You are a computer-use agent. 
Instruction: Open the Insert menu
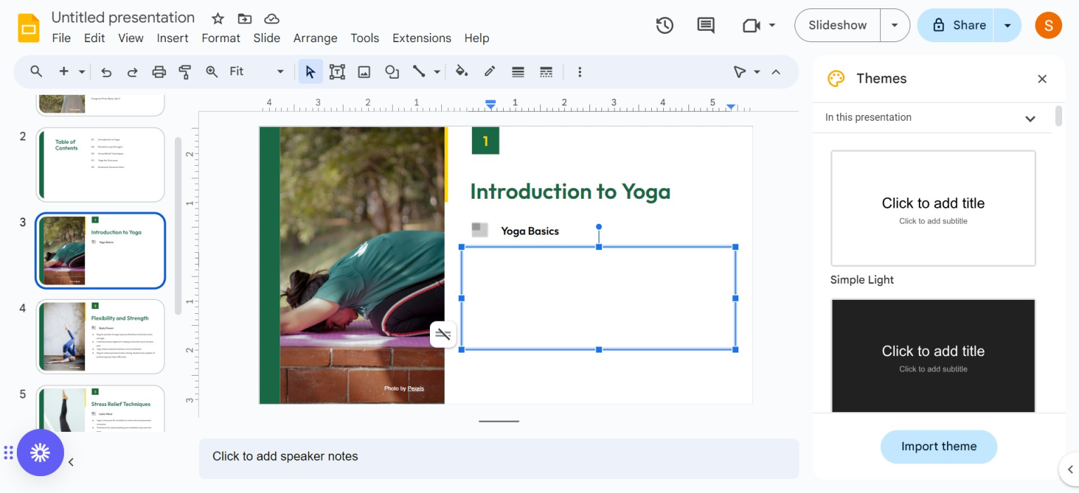[x=173, y=38]
